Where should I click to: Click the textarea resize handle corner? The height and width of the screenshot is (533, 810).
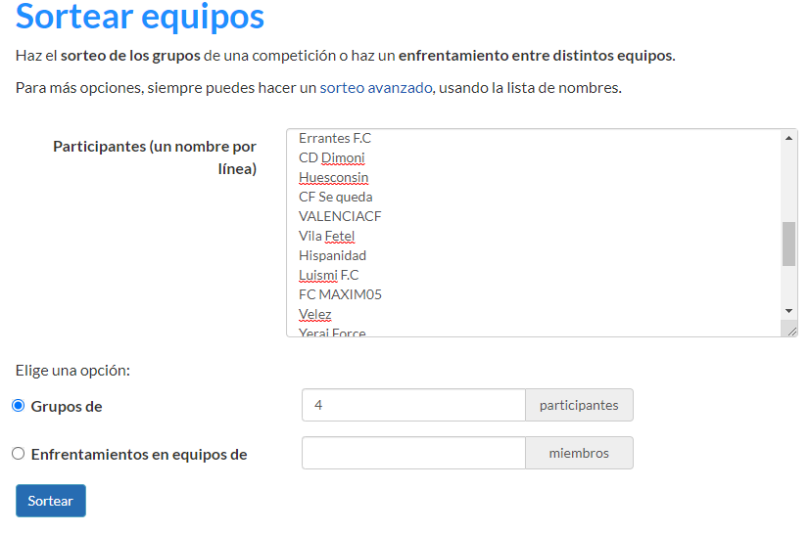[x=791, y=331]
